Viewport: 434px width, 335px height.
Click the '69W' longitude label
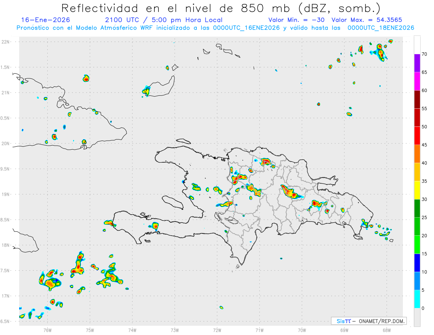[x=344, y=330]
